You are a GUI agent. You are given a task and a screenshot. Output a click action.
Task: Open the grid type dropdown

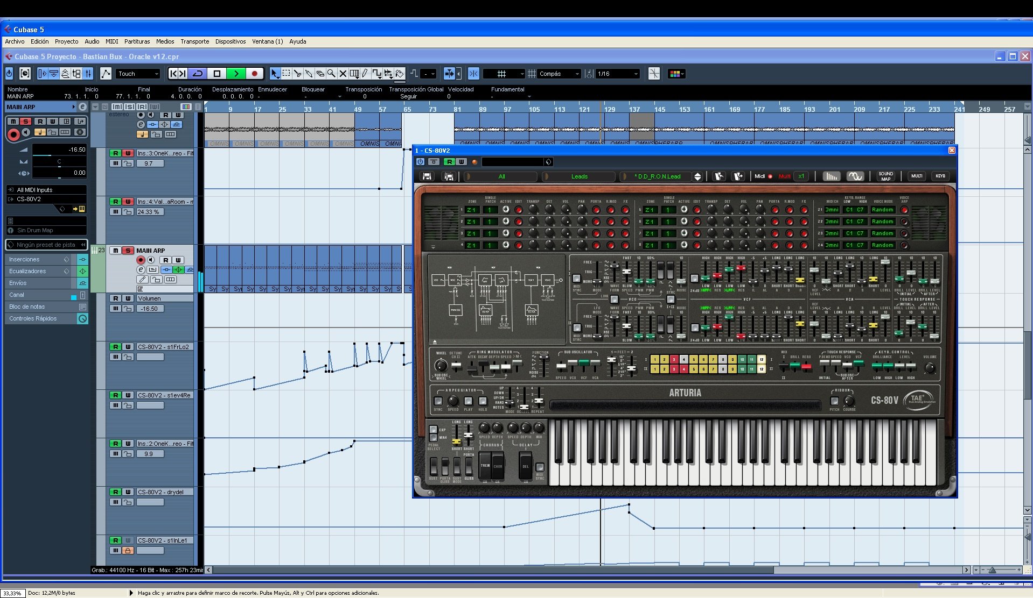(x=504, y=74)
